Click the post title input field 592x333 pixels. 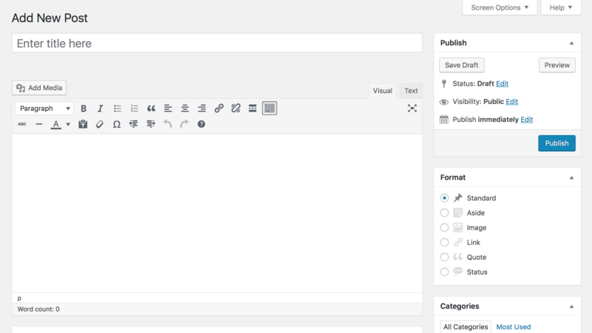pyautogui.click(x=217, y=44)
